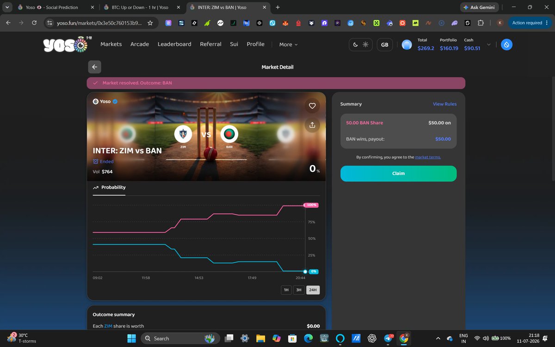
Task: Reload the page with the browser refresh icon
Action: coord(34,23)
